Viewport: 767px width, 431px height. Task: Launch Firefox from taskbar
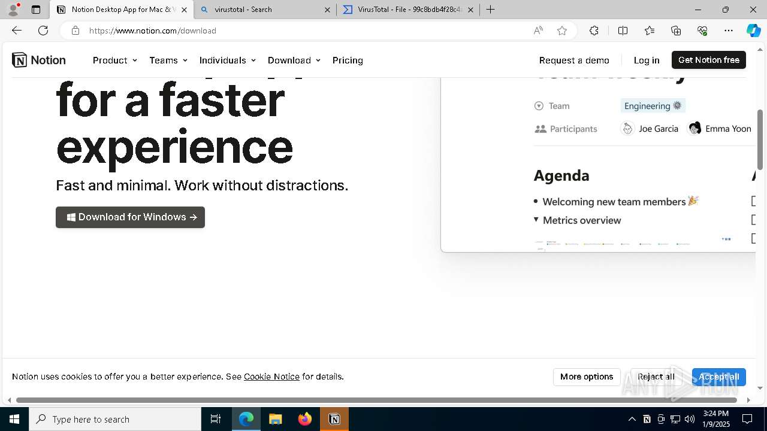[305, 419]
